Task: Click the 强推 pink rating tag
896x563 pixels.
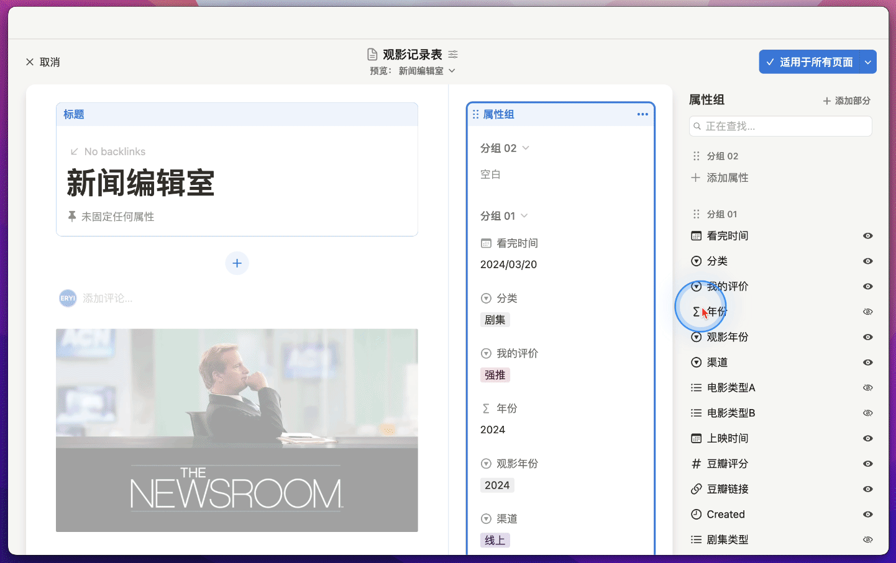Action: point(495,375)
